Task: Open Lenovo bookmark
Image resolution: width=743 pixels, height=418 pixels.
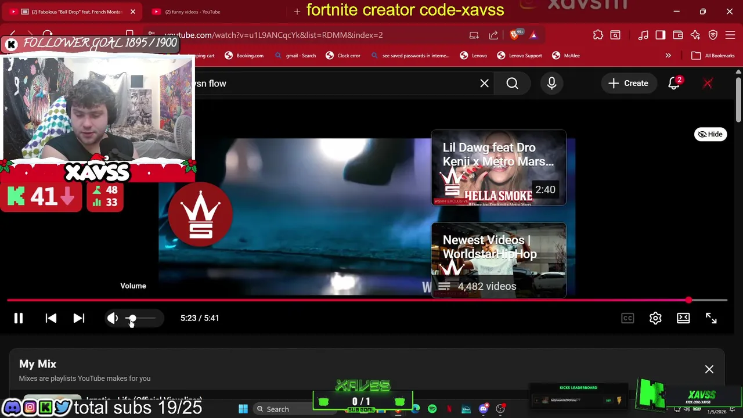Action: click(x=474, y=56)
